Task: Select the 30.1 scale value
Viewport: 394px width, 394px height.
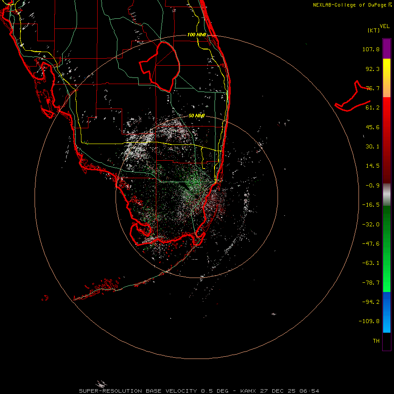Action: point(373,147)
